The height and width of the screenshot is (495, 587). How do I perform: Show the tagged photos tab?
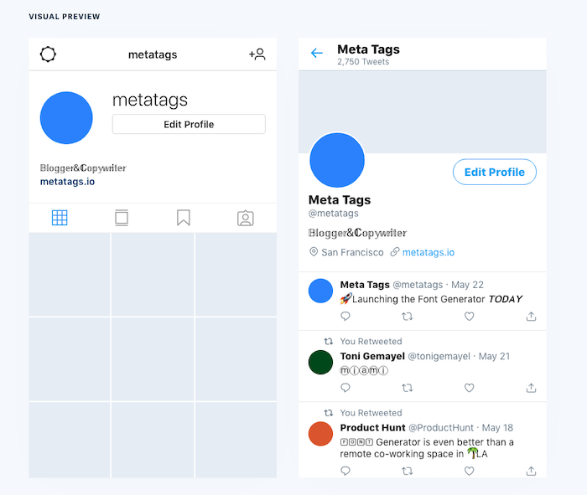[x=245, y=219]
